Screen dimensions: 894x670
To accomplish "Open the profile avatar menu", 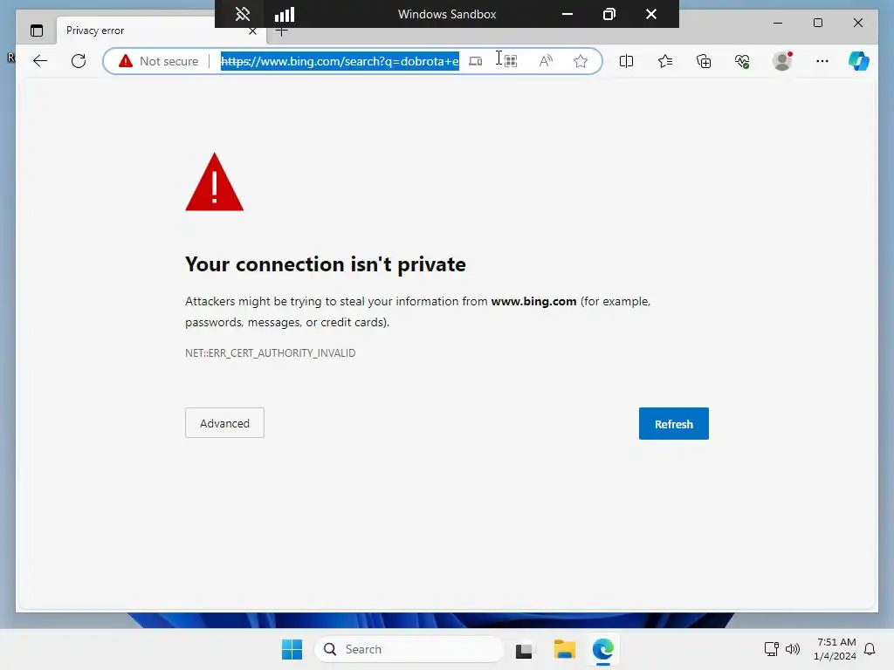I will [x=782, y=61].
